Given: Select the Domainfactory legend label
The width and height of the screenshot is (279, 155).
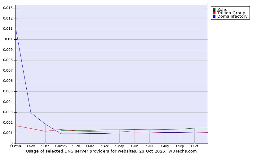Looking at the screenshot, I should (x=232, y=16).
